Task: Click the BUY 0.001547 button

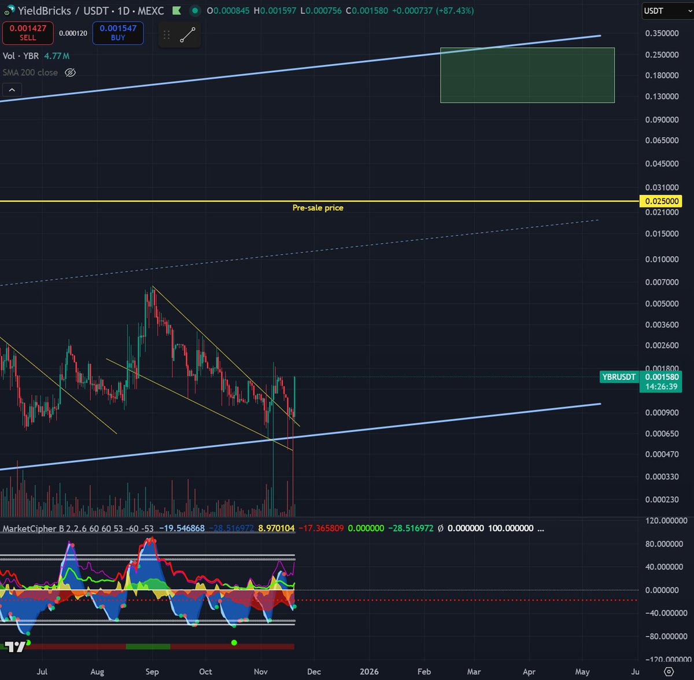Action: pyautogui.click(x=118, y=33)
